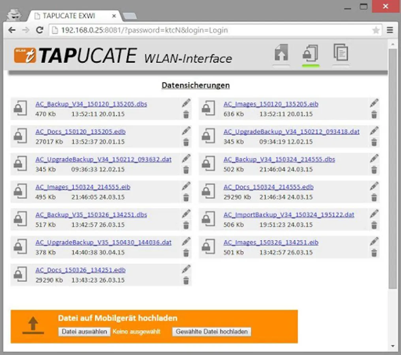Rename AC_Backup_V35_150326_134251.dbs

tap(186, 213)
